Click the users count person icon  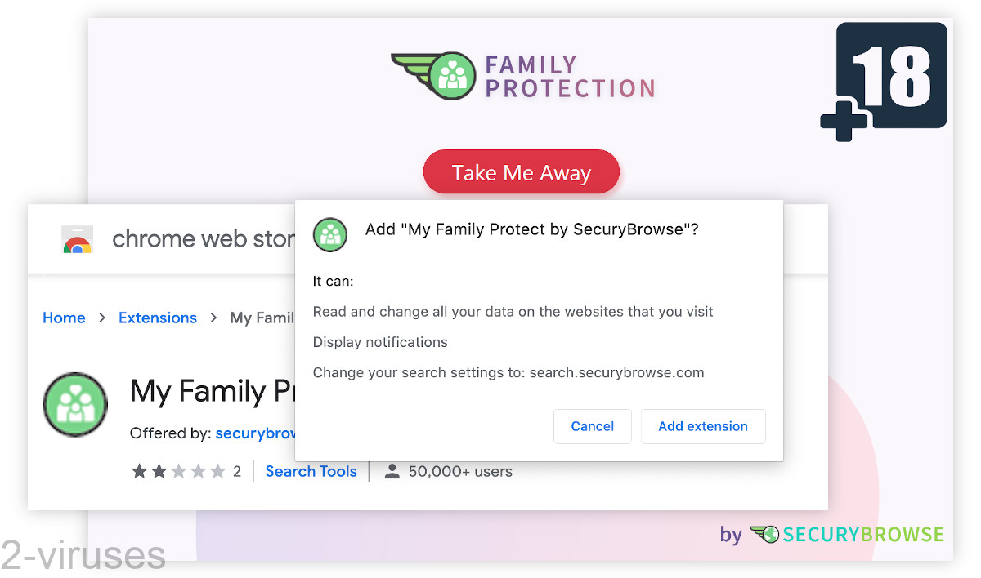(x=392, y=471)
